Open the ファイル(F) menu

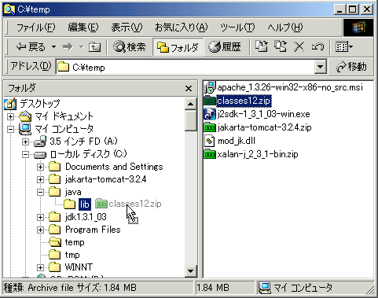click(x=35, y=28)
